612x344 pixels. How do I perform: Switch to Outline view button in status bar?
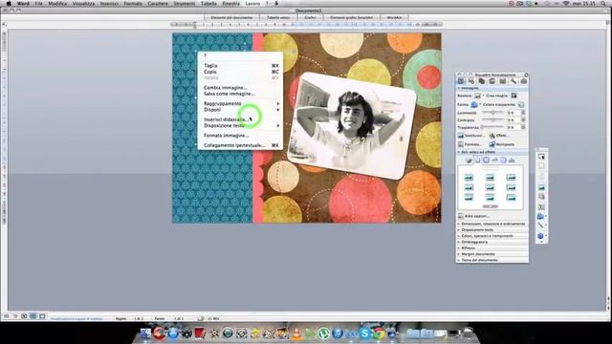click(x=15, y=316)
